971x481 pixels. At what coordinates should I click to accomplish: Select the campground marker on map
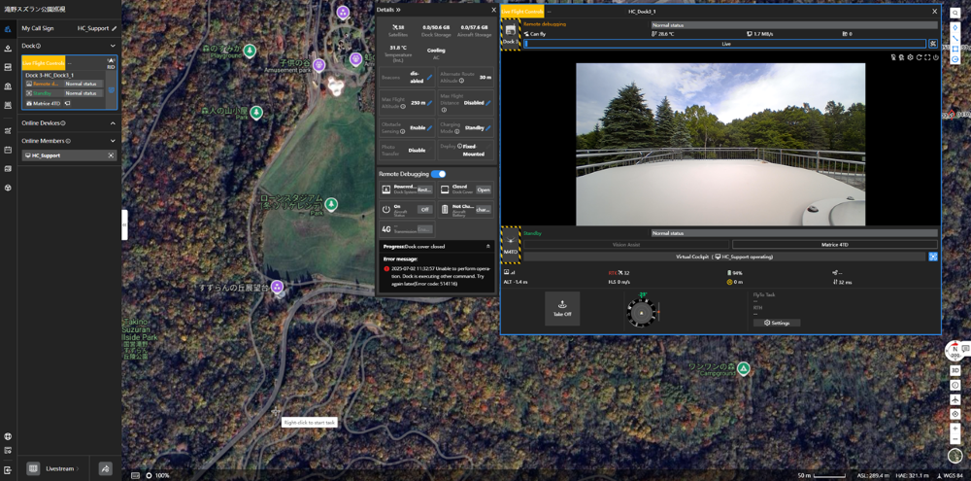[x=744, y=368]
